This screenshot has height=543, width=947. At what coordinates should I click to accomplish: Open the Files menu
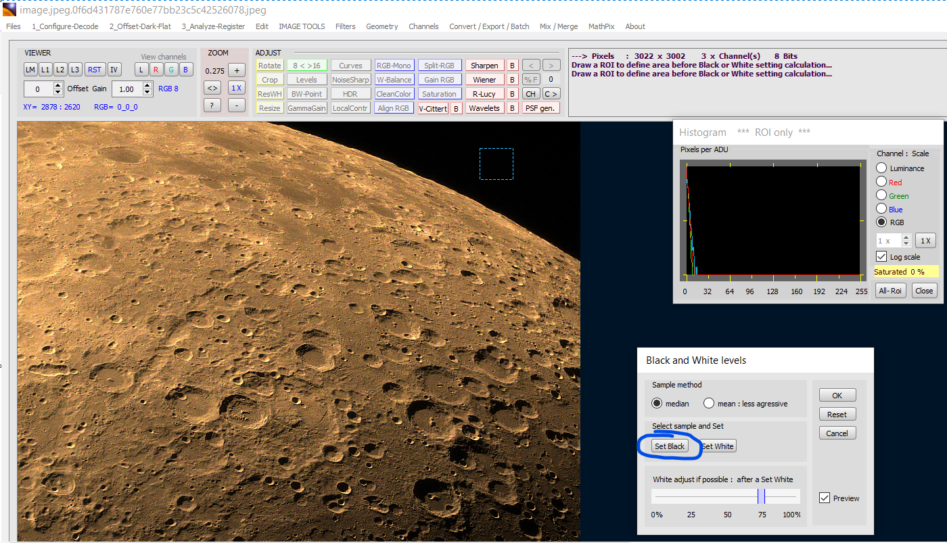(13, 26)
